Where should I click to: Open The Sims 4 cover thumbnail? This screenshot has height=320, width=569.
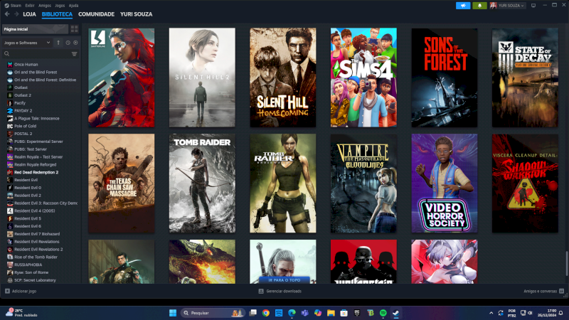tap(363, 78)
